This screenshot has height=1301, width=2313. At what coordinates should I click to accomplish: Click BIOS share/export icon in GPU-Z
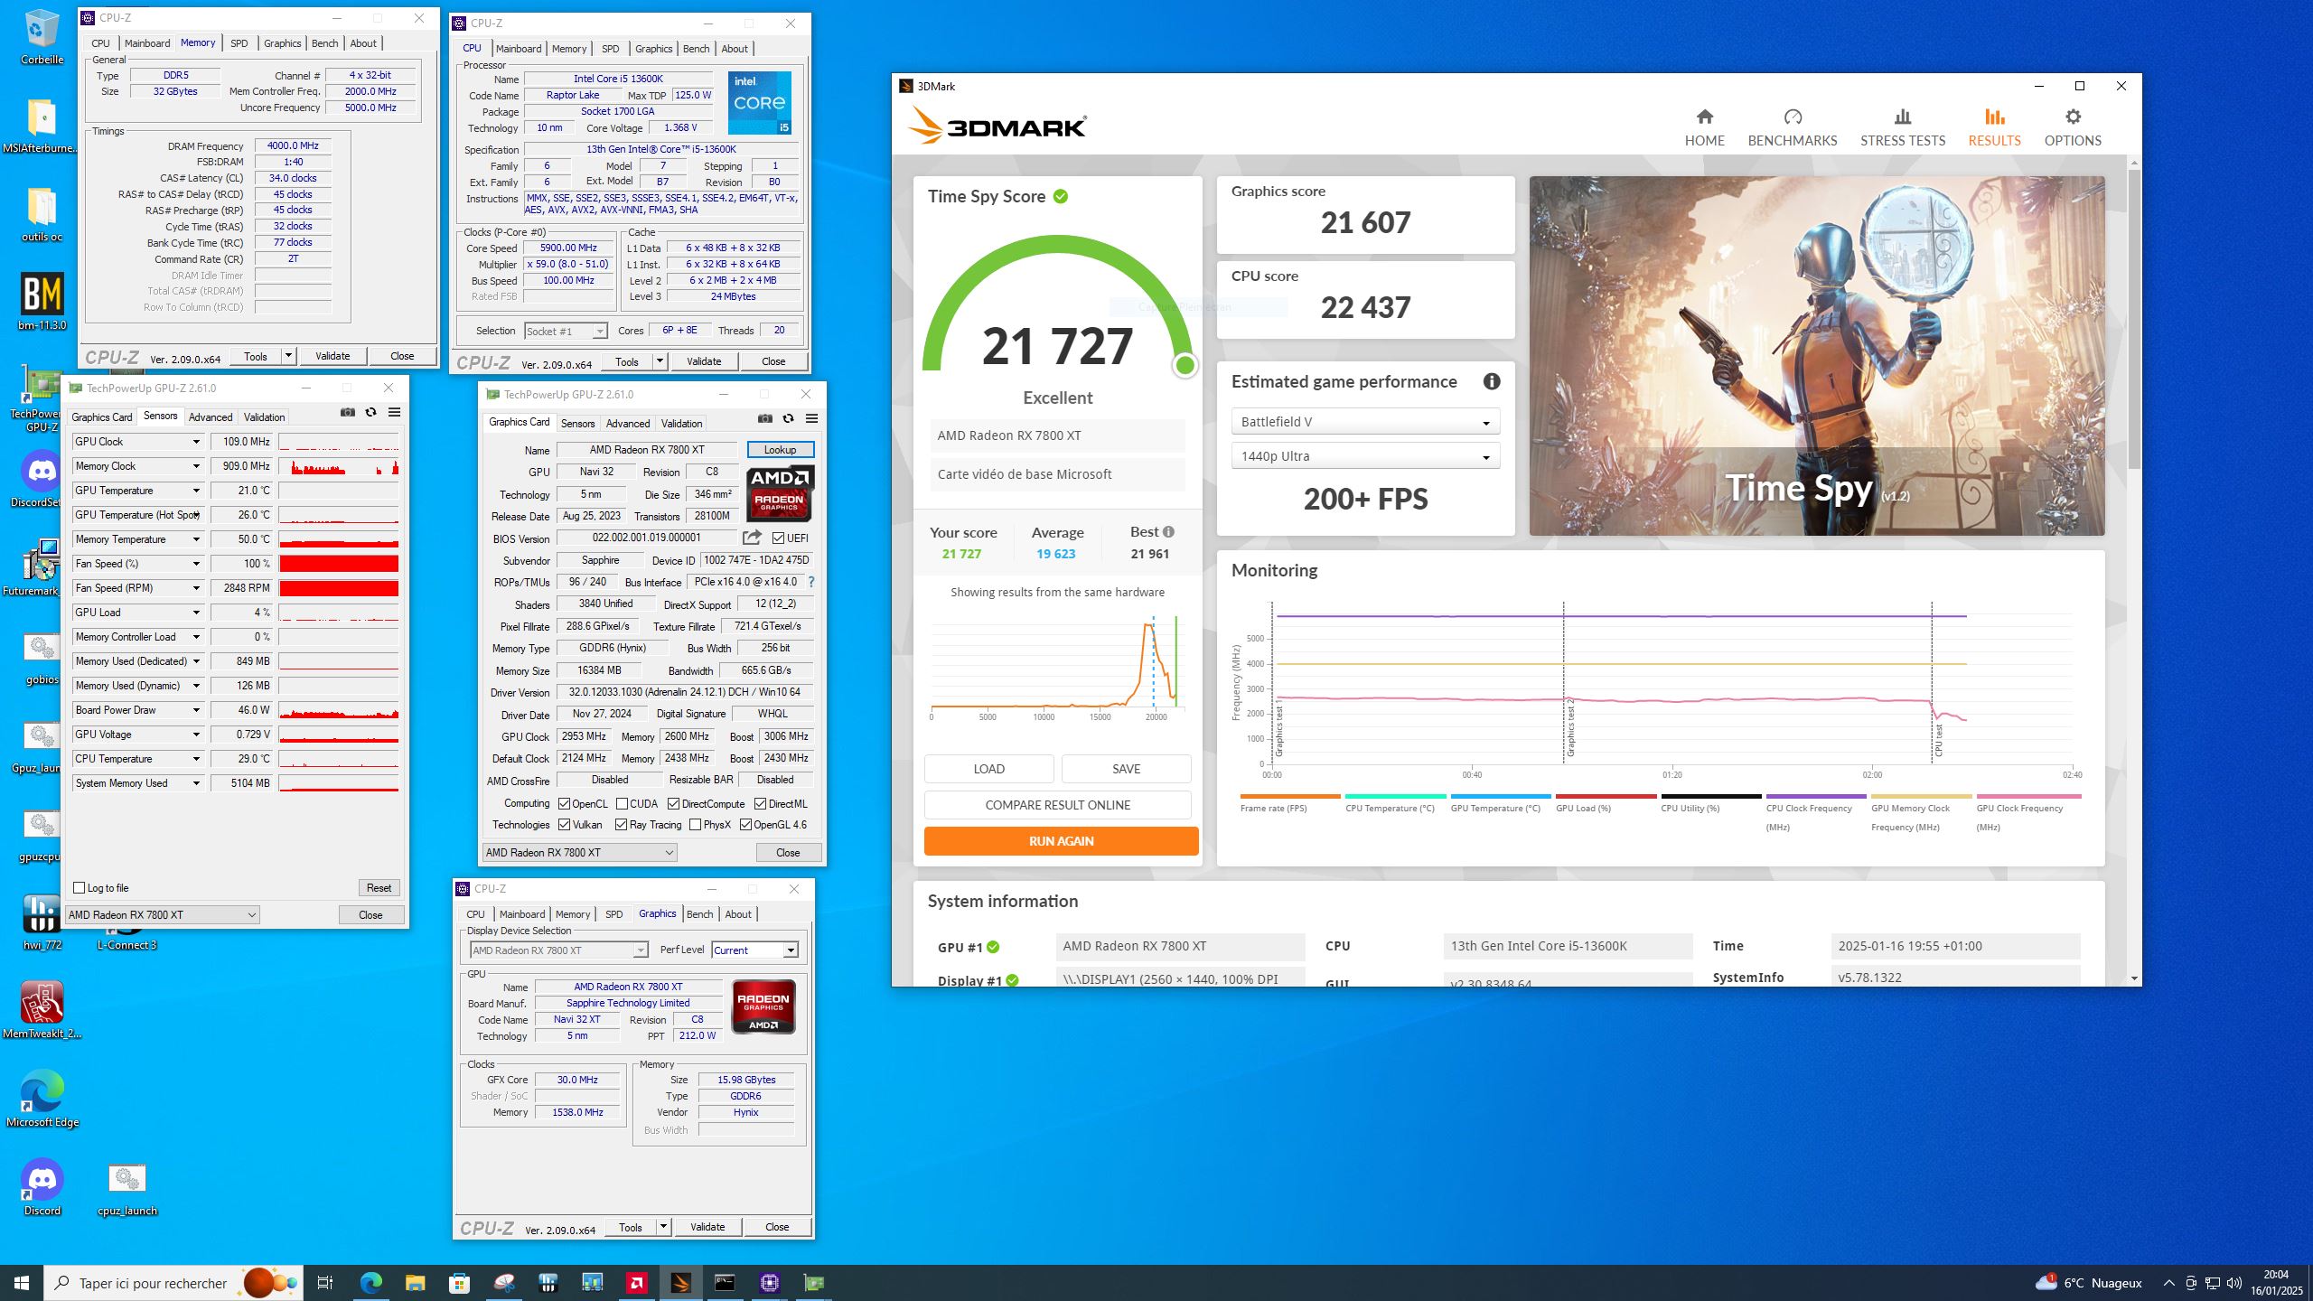752,538
